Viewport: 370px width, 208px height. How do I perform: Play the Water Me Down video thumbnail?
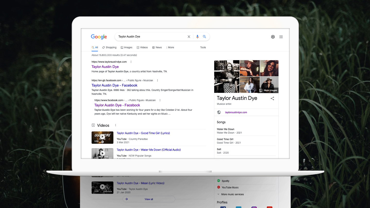tap(102, 153)
